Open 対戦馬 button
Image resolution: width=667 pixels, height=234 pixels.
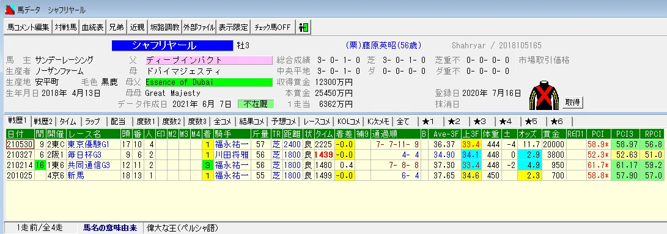point(66,27)
